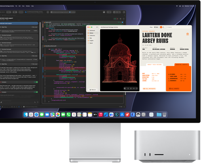
Task: Click the user account button at sidebar bottom
Action: (93, 90)
